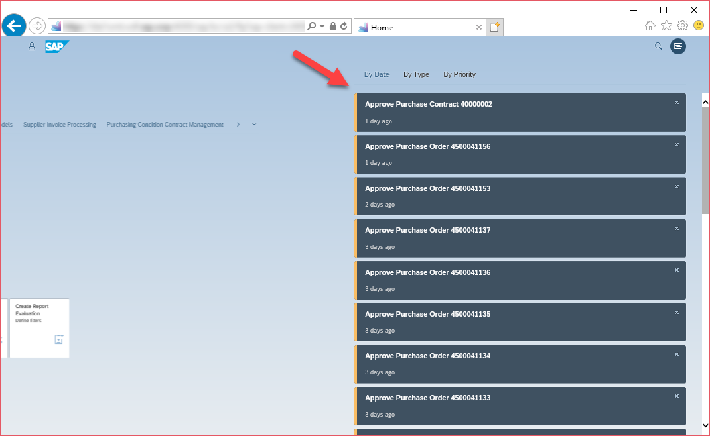
Task: Dismiss Purchase Contract 40000002 notification
Action: pos(677,103)
